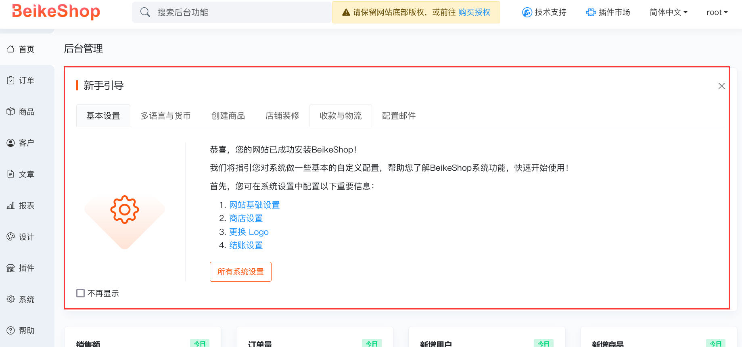Click the 客户 person icon
Viewport: 742px width, 347px height.
click(x=11, y=143)
